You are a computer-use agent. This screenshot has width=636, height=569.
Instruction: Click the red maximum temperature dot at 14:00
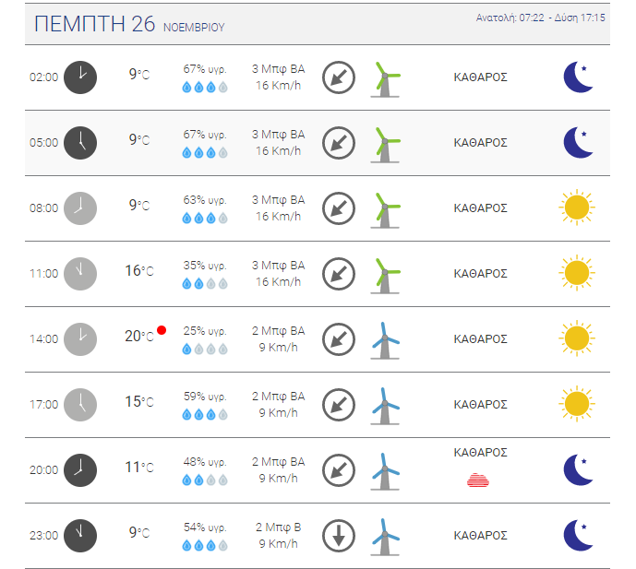point(162,329)
